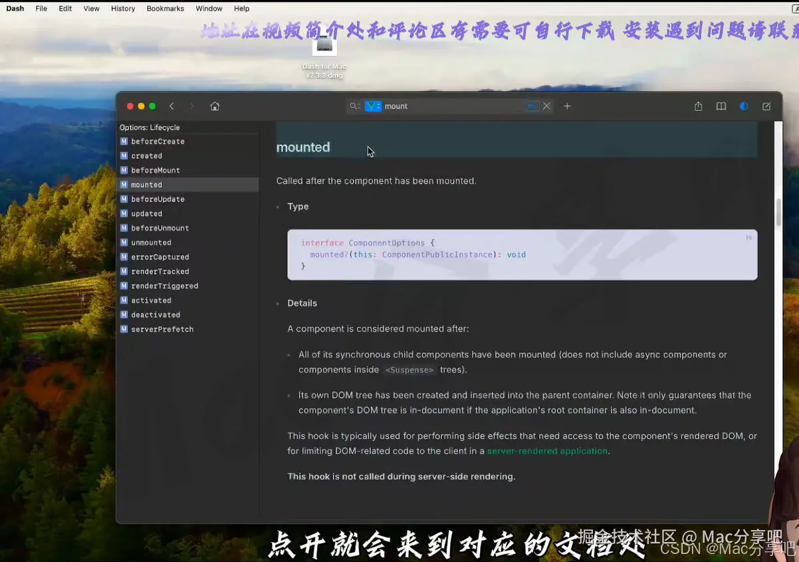
Task: Click the forward navigation chevron
Action: (x=192, y=106)
